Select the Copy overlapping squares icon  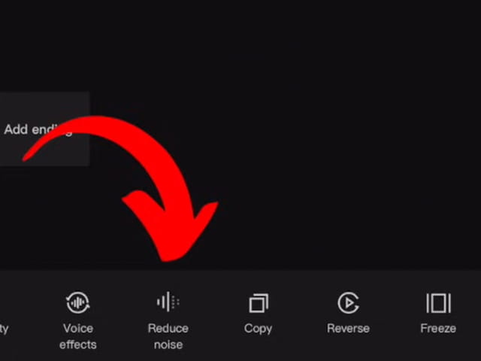click(259, 303)
